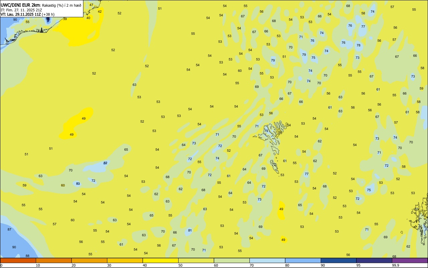This screenshot has height=268, width=428.
Task: Click the 'VT: Lau. 29.11.2025 11Z' line
Action: 21,14
